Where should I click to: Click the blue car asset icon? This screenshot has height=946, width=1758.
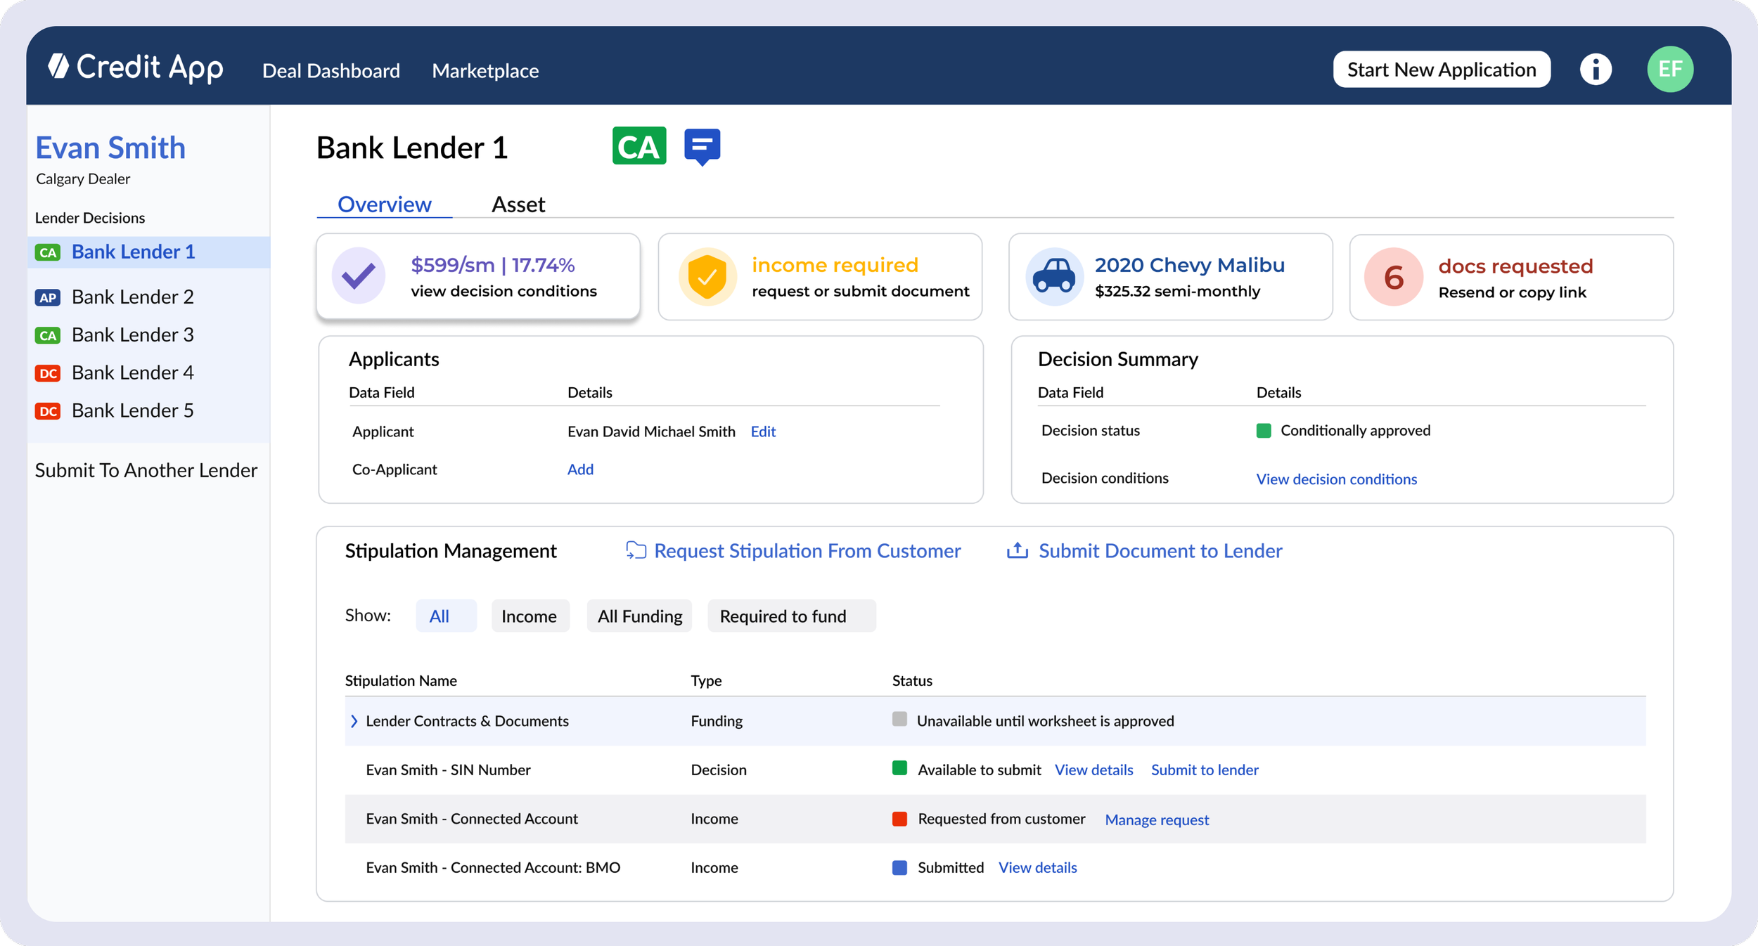1053,276
